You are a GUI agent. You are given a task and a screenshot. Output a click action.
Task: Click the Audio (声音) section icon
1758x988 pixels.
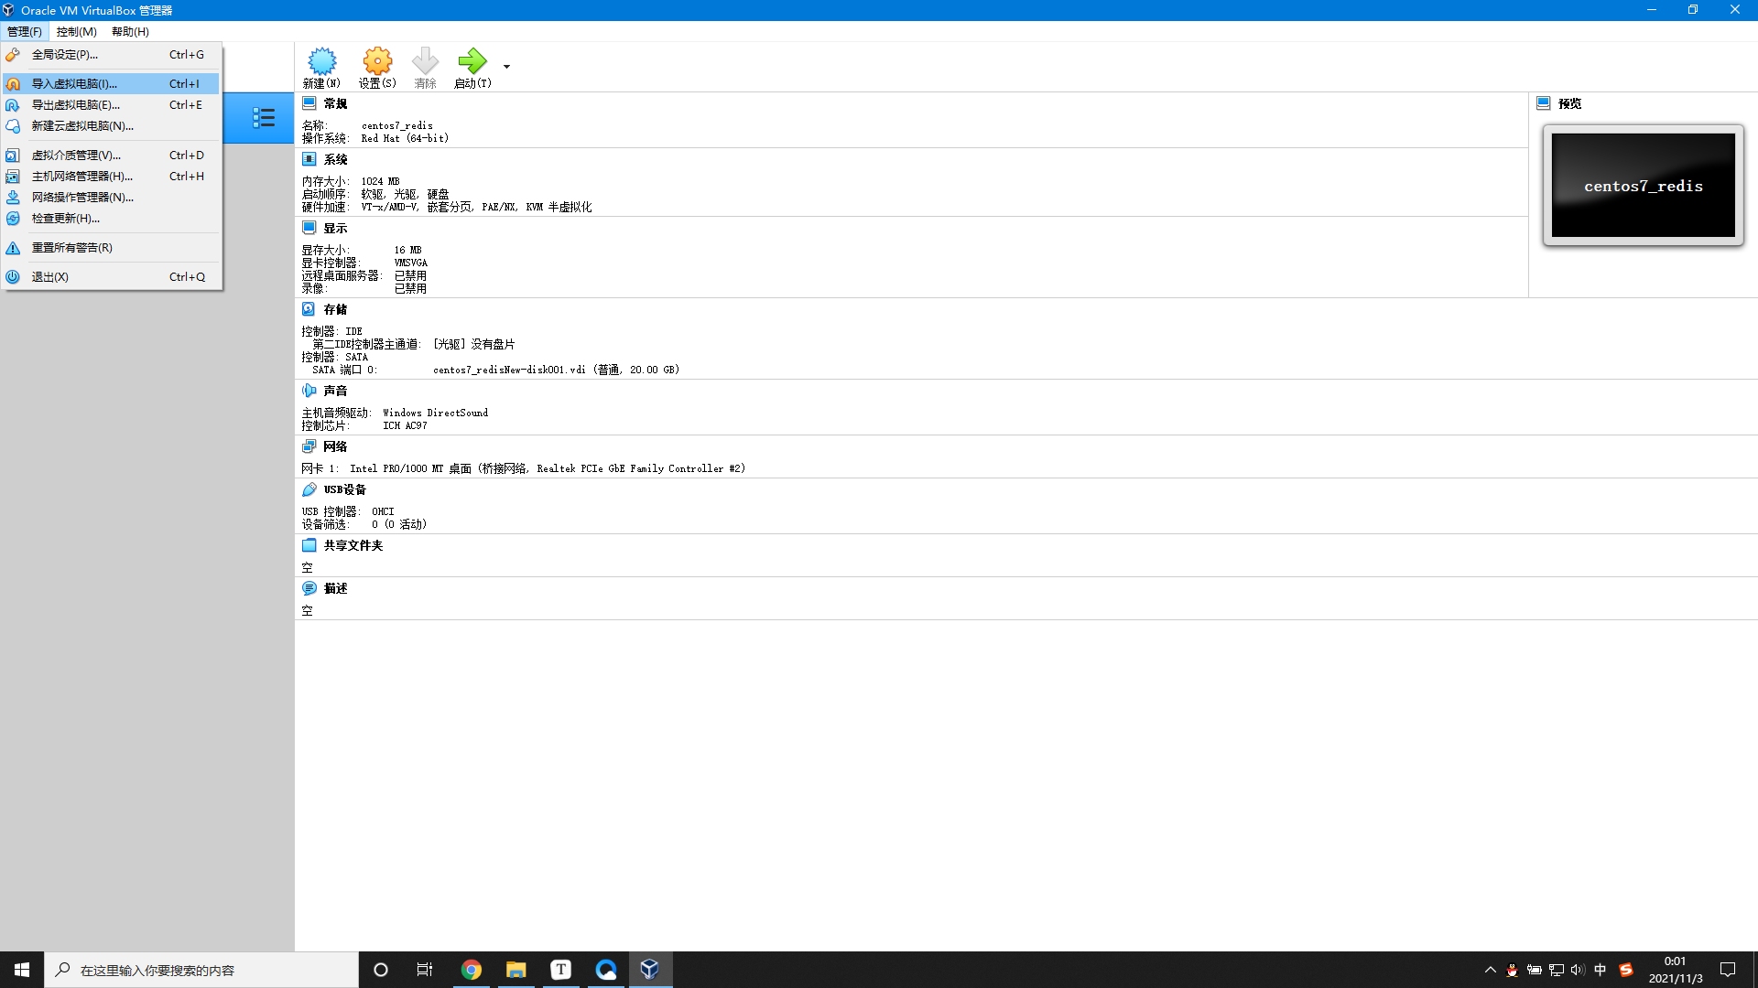309,391
